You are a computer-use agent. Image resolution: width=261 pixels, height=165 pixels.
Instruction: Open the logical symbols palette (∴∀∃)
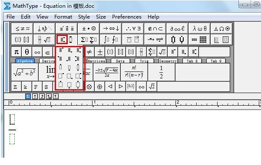tap(133, 29)
